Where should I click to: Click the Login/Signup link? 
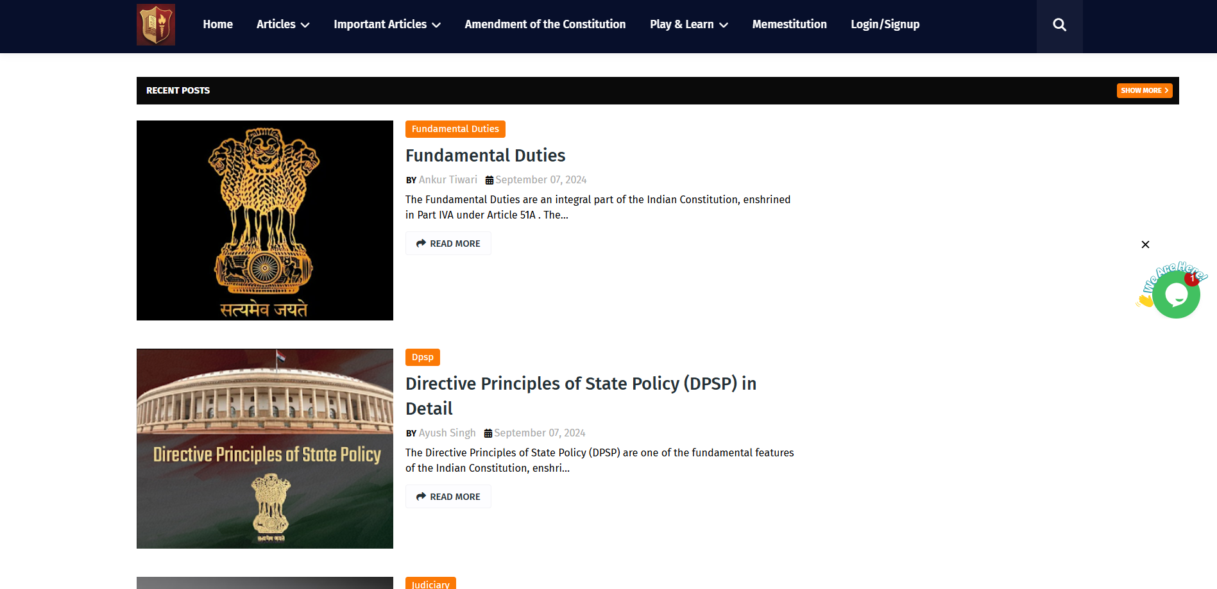point(885,24)
